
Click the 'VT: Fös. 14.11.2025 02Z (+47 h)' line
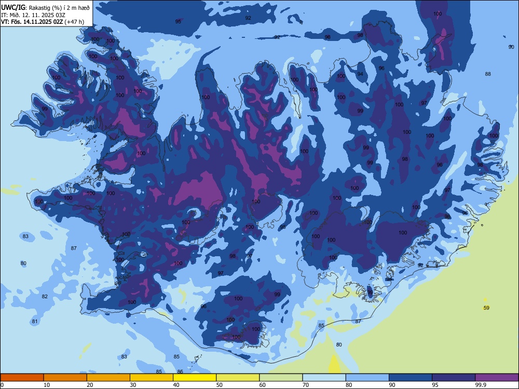(43, 22)
